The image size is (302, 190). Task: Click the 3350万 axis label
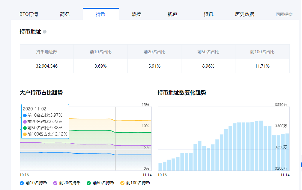281,105
